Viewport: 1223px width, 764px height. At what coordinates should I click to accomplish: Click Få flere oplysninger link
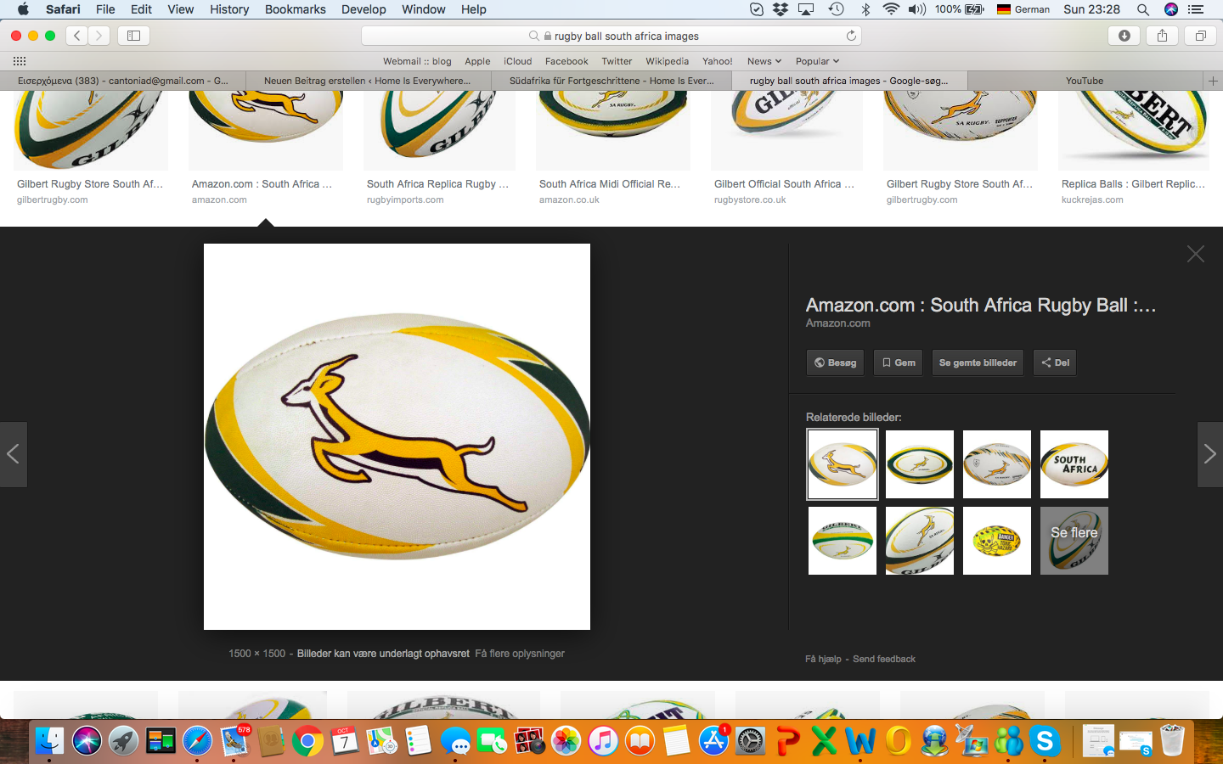pos(520,654)
